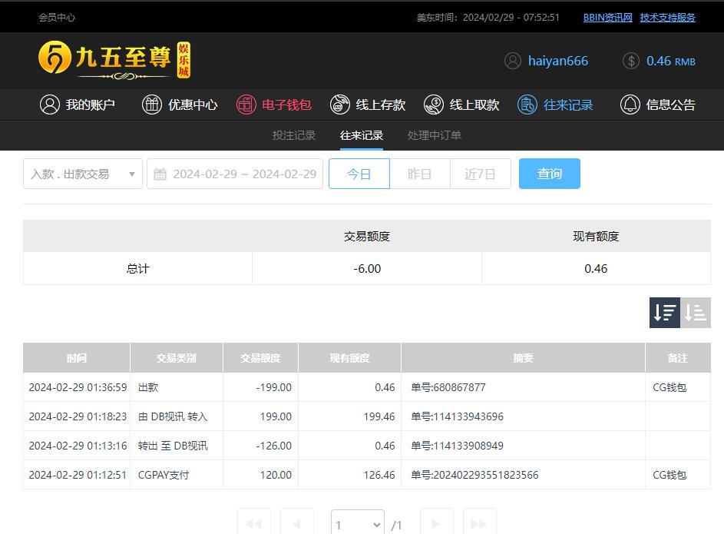Expand the 入款.出款交易 type dropdown
The image size is (724, 534).
coord(82,174)
